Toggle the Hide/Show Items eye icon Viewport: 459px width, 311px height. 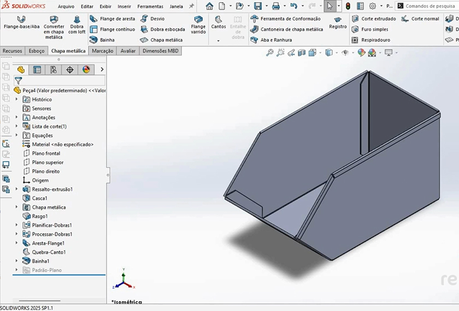click(345, 53)
